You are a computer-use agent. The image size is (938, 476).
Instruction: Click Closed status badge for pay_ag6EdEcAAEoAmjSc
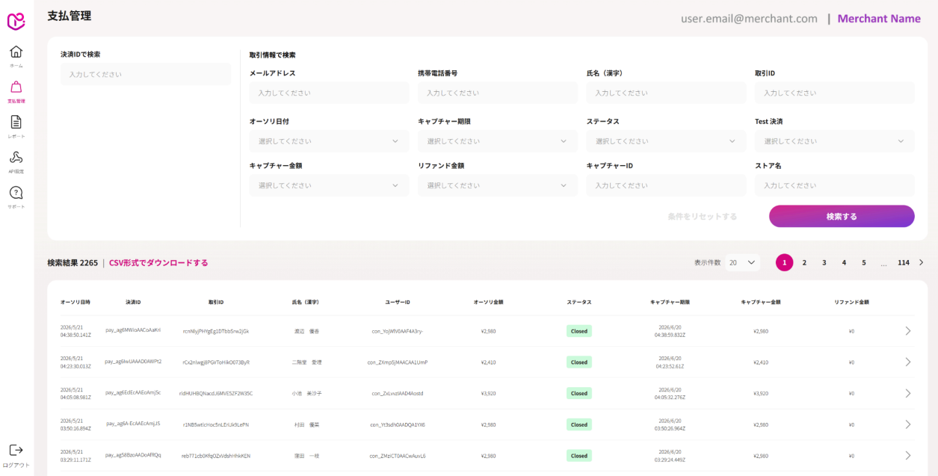(x=579, y=393)
